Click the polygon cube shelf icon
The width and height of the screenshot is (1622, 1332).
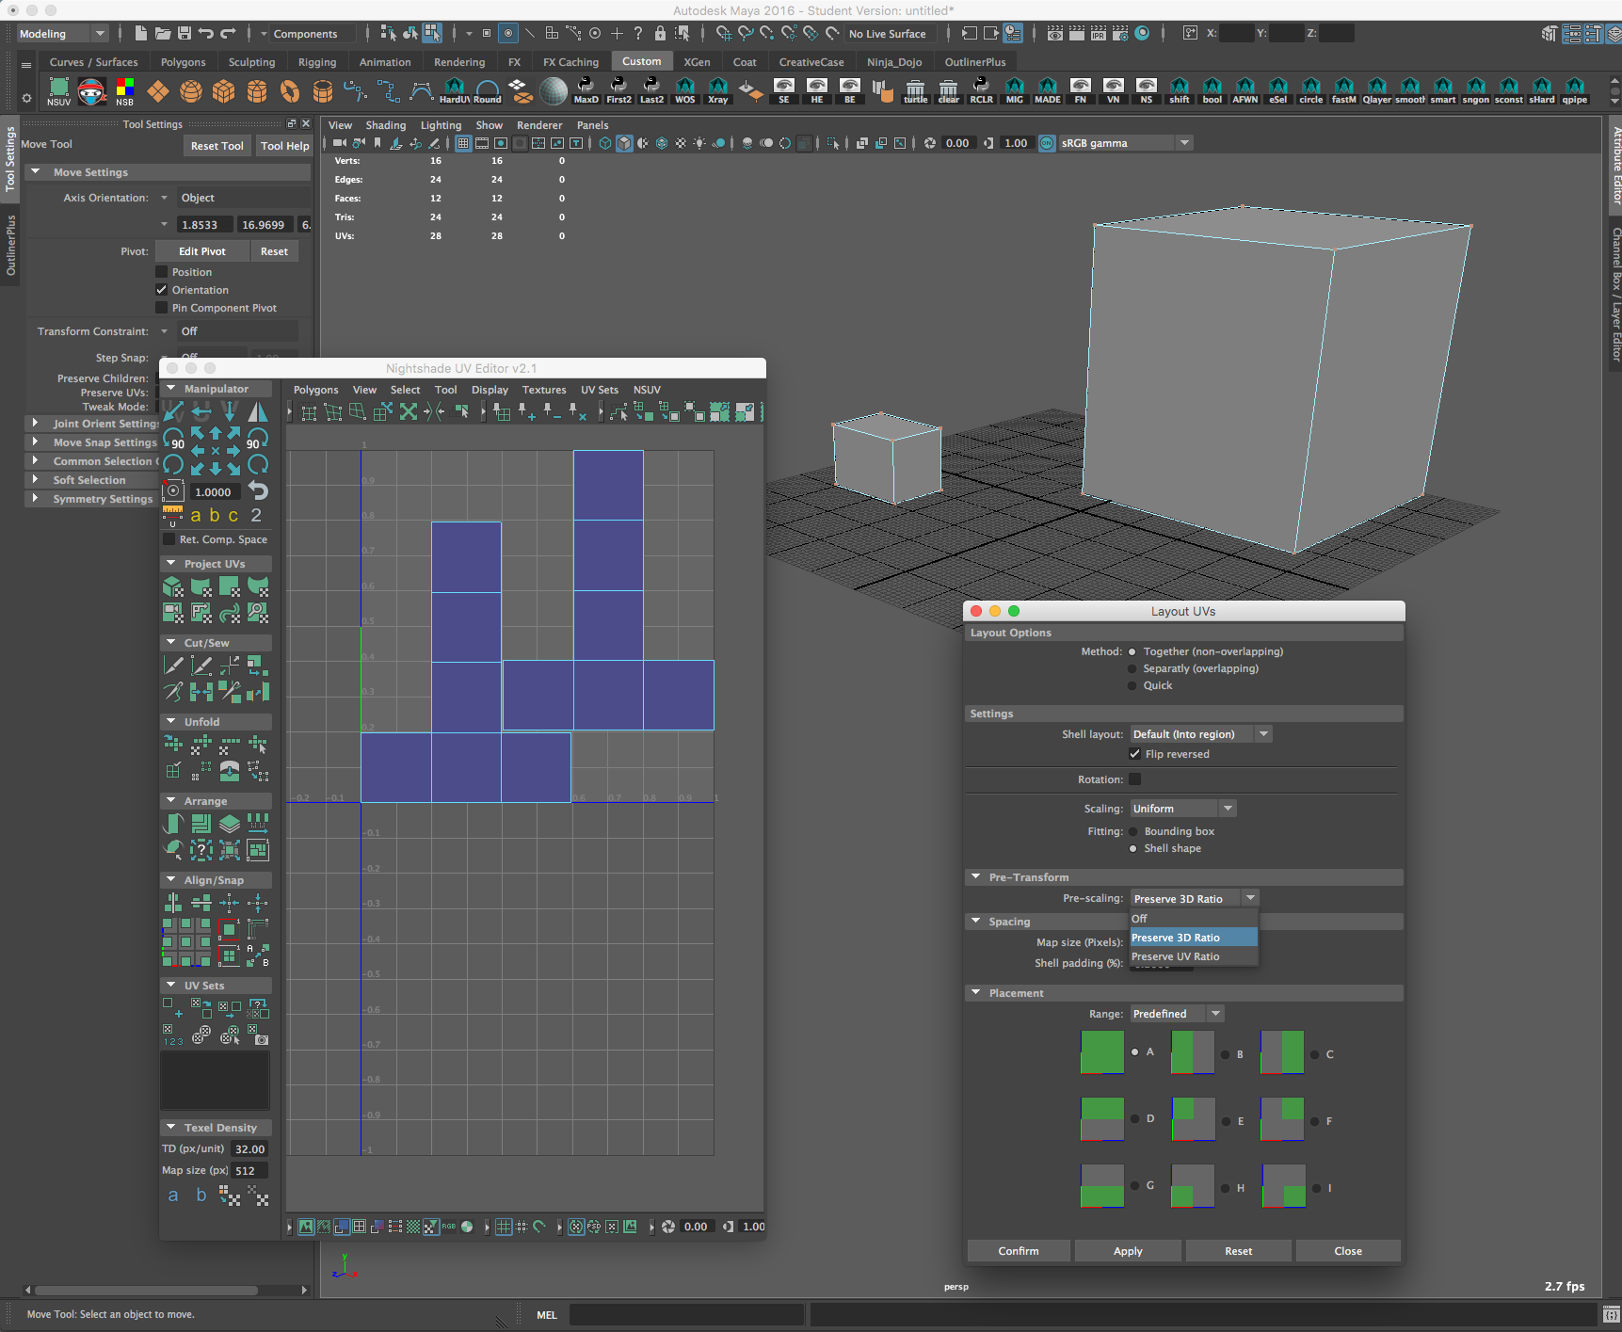[x=224, y=91]
